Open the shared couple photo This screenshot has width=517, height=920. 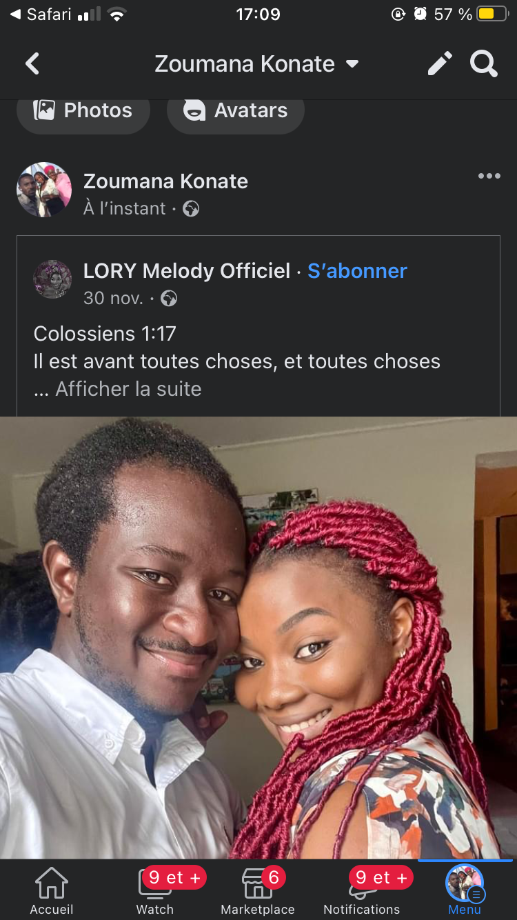[258, 638]
